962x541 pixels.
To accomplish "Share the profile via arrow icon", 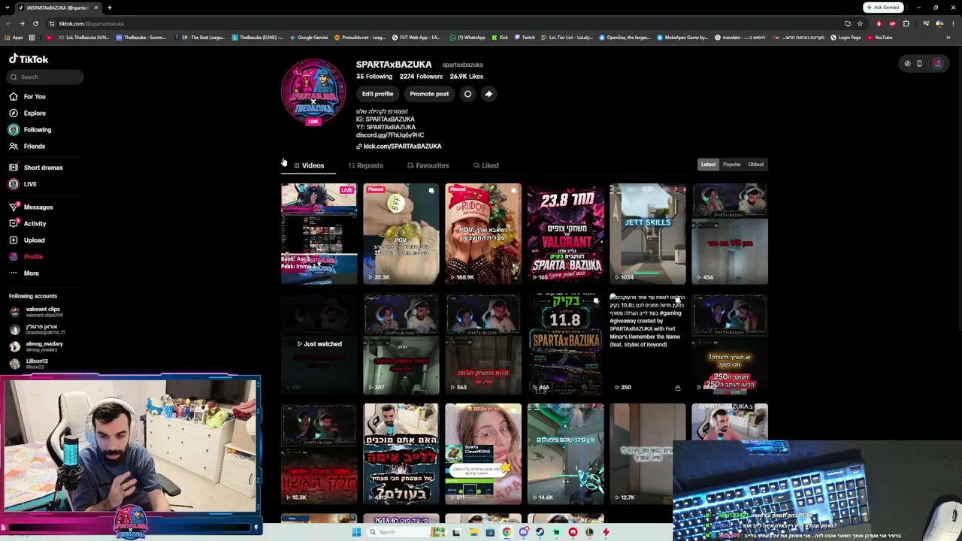I will (489, 94).
